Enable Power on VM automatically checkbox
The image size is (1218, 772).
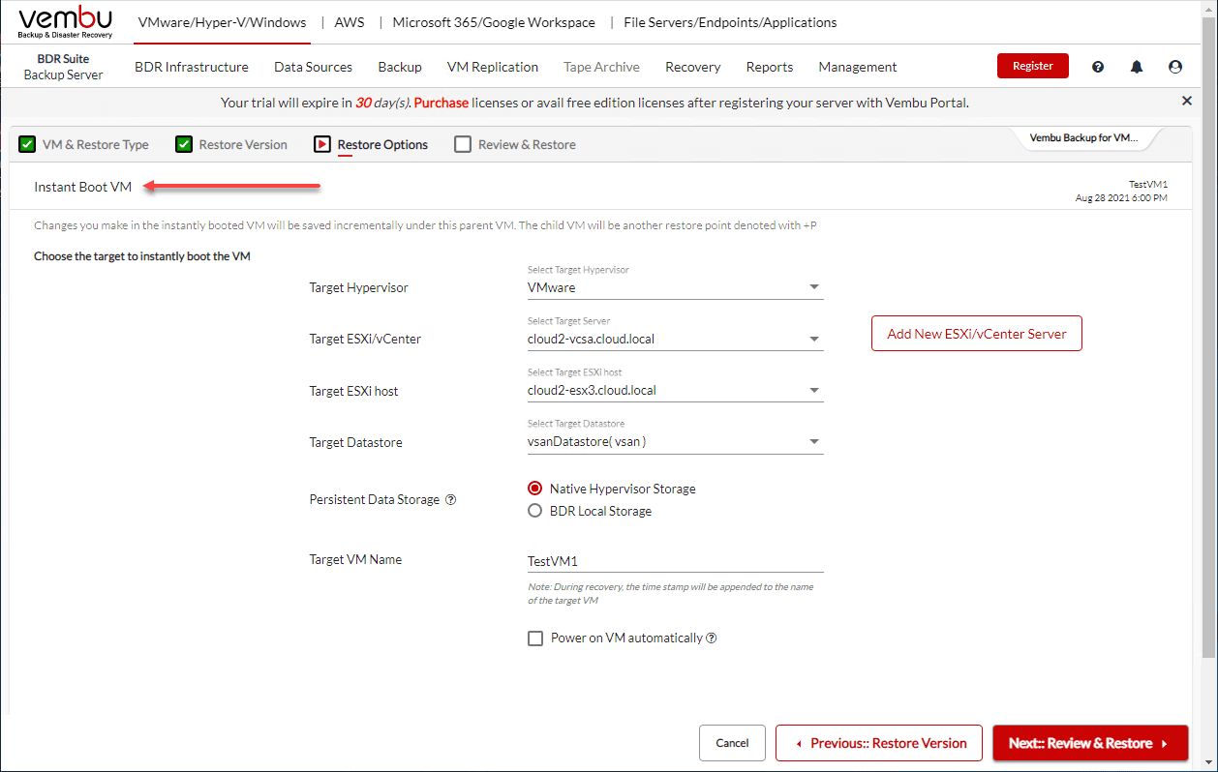[535, 638]
